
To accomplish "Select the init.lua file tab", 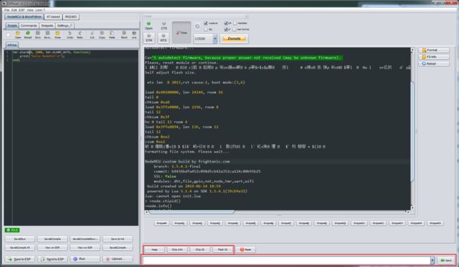I will [12, 45].
